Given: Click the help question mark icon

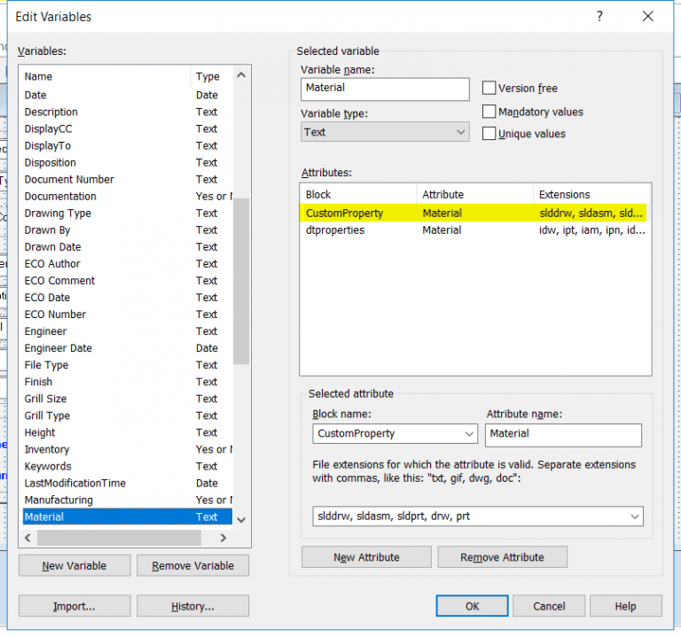Looking at the screenshot, I should 599,17.
